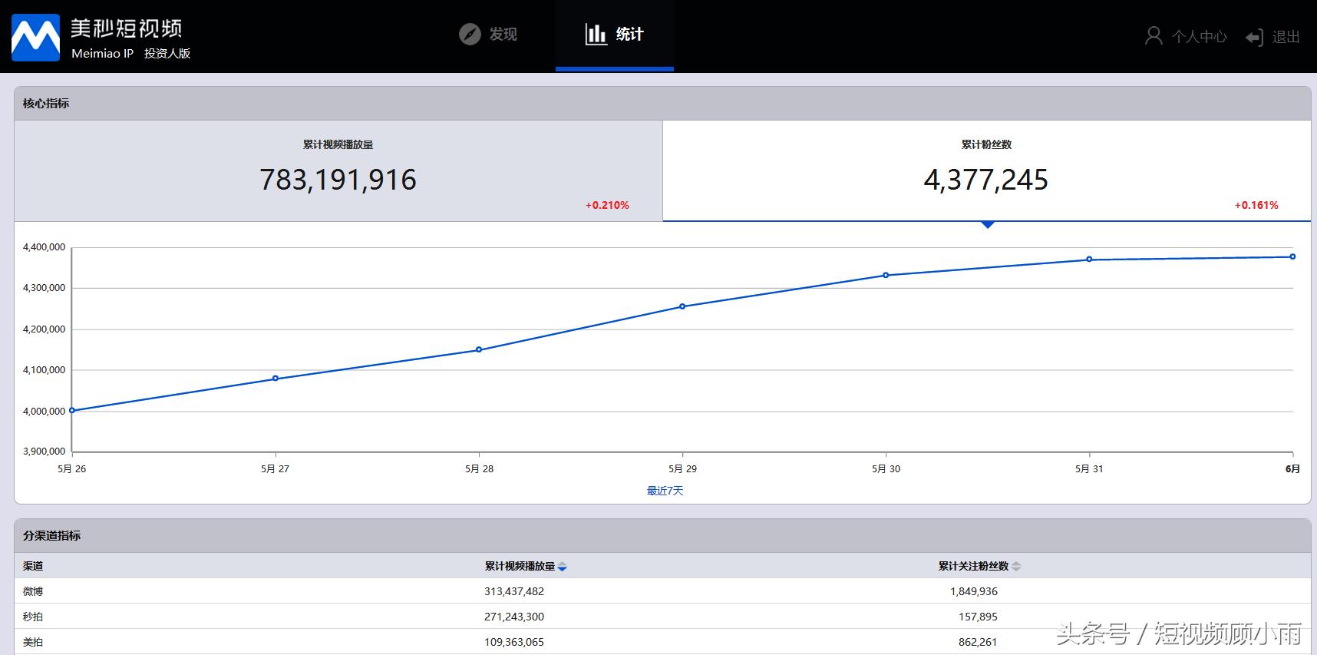Select the 累计视频播放量 metric card

[338, 170]
